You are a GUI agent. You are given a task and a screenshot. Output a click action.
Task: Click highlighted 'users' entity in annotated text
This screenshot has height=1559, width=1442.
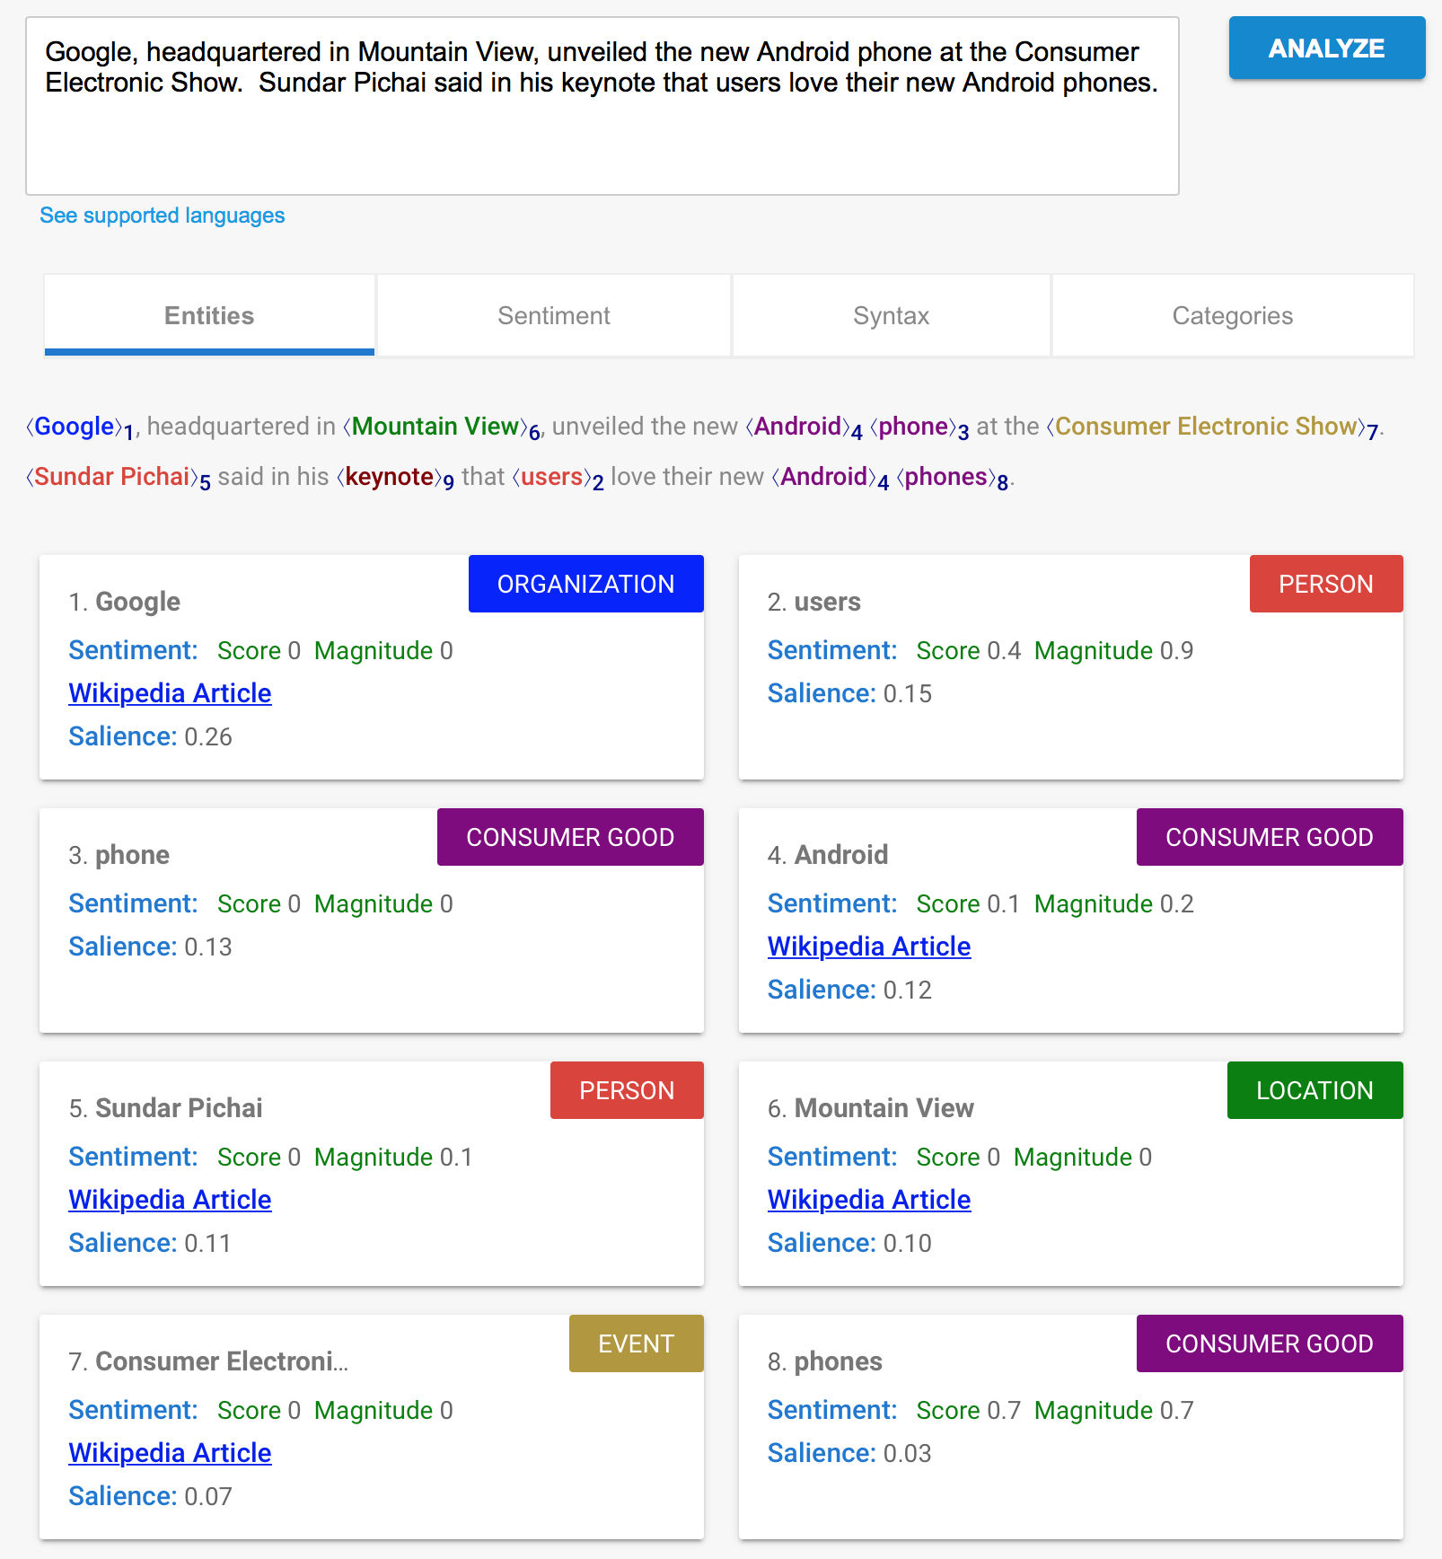(x=552, y=477)
